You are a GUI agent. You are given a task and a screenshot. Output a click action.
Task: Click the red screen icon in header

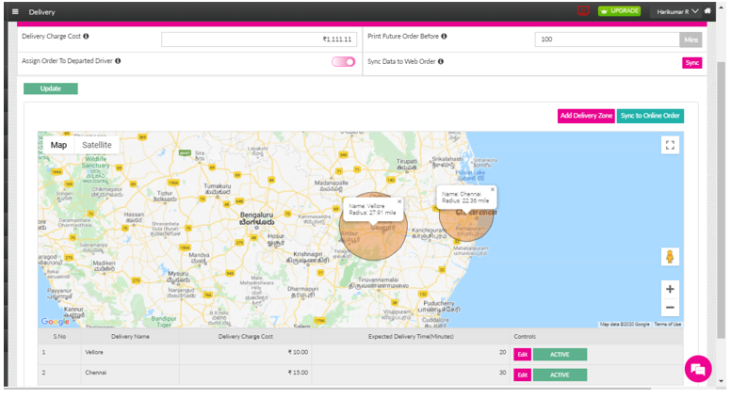click(x=583, y=10)
